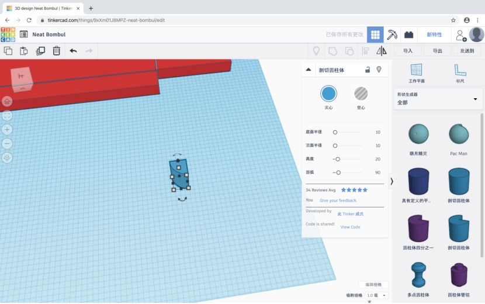Open a new browser tab

[91, 8]
